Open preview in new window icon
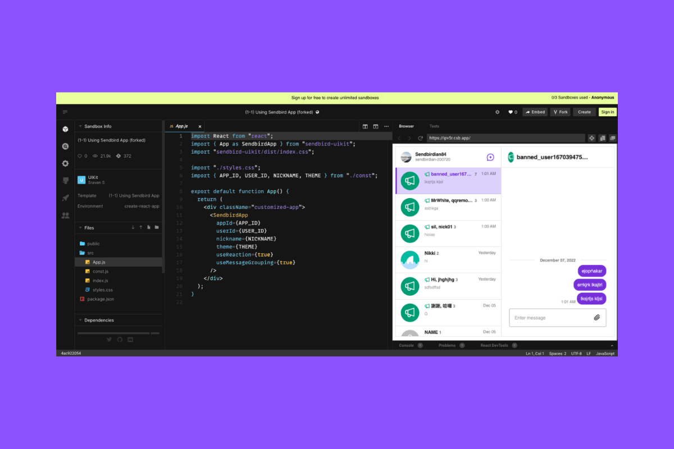 [612, 138]
